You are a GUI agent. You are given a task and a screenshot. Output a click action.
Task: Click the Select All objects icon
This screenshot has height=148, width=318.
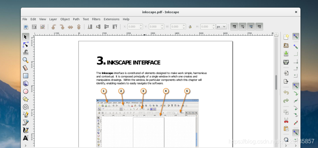[x=26, y=27]
